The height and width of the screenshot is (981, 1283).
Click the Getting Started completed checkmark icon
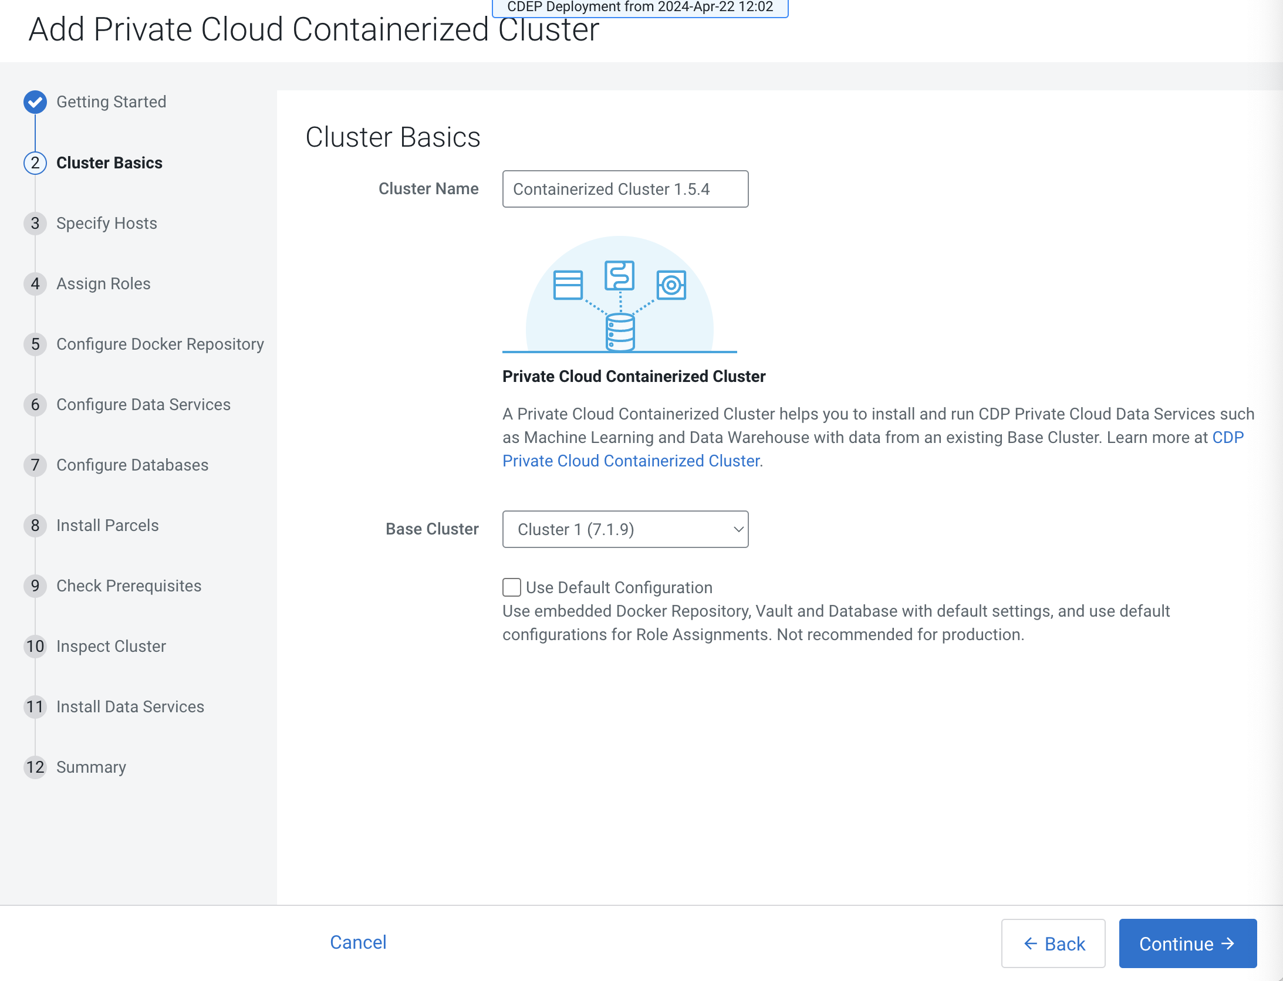[x=35, y=102]
